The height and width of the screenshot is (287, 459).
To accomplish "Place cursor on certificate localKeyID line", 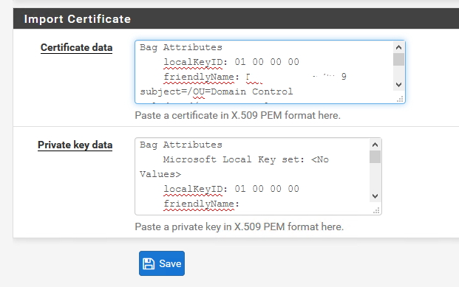I will tap(231, 62).
